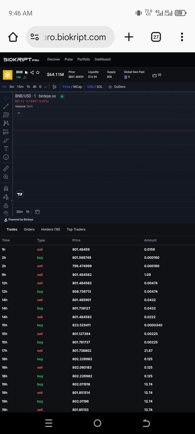
Task: Expand the timeframe dropdown arrow
Action: [45, 87]
